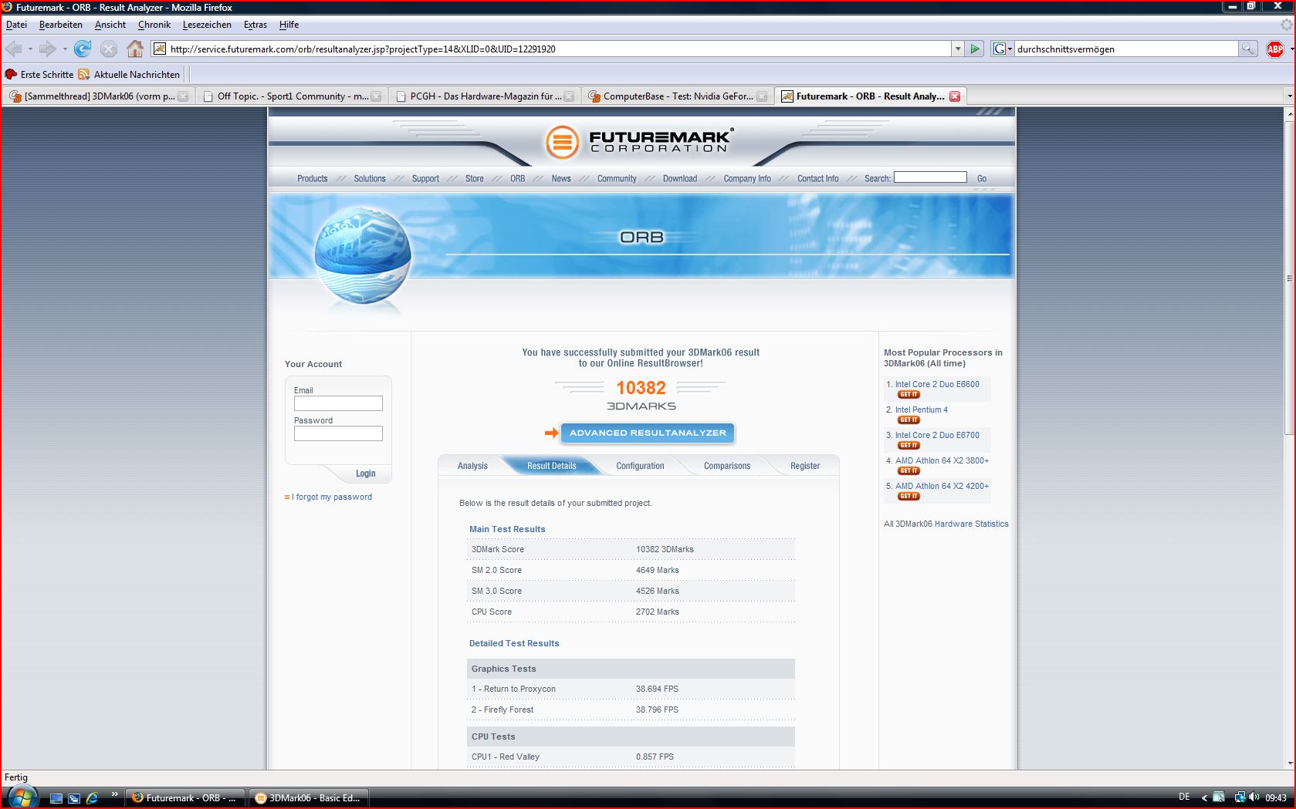The image size is (1296, 809).
Task: Click GET IT under Intel Core 2 Duo E6700
Action: click(x=909, y=445)
